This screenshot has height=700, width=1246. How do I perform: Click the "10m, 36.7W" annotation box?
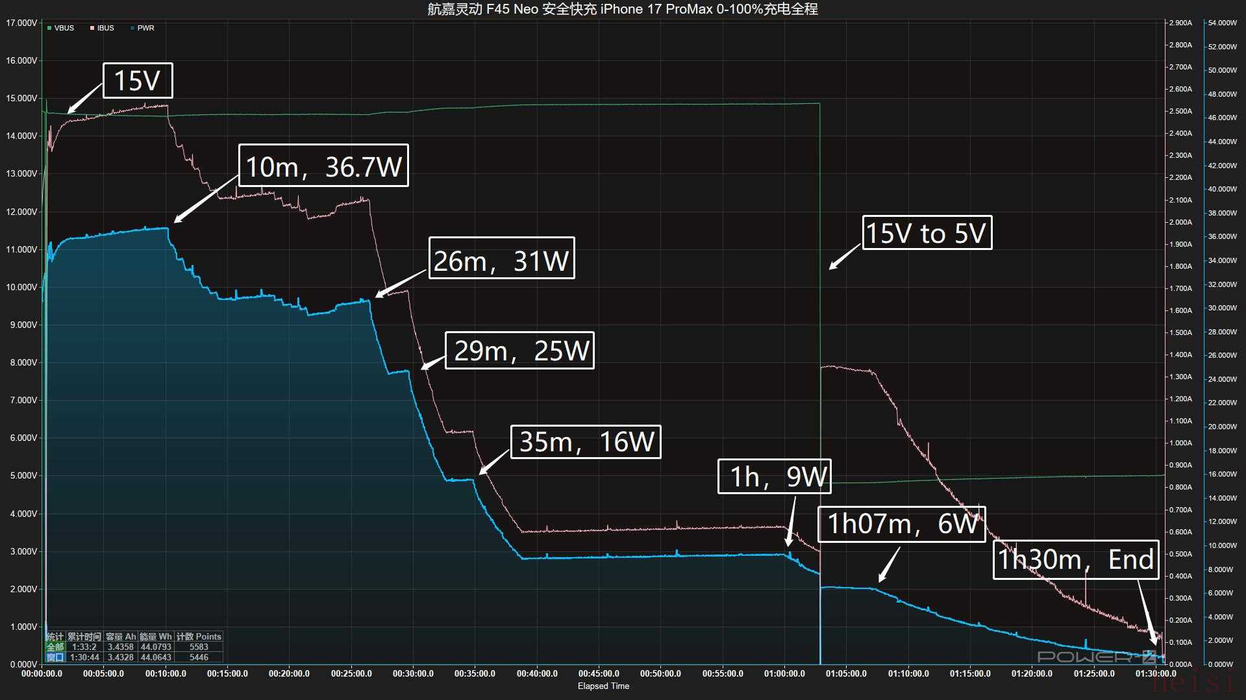click(323, 166)
